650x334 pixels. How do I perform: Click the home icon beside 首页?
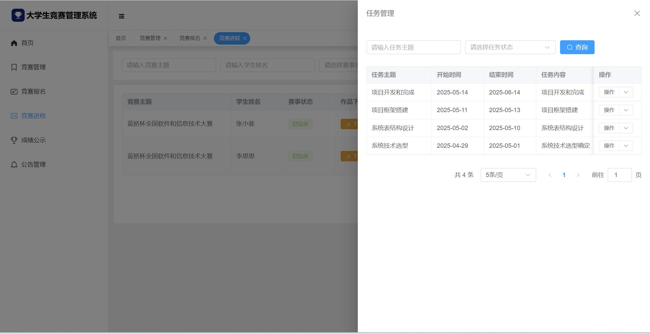pyautogui.click(x=14, y=43)
